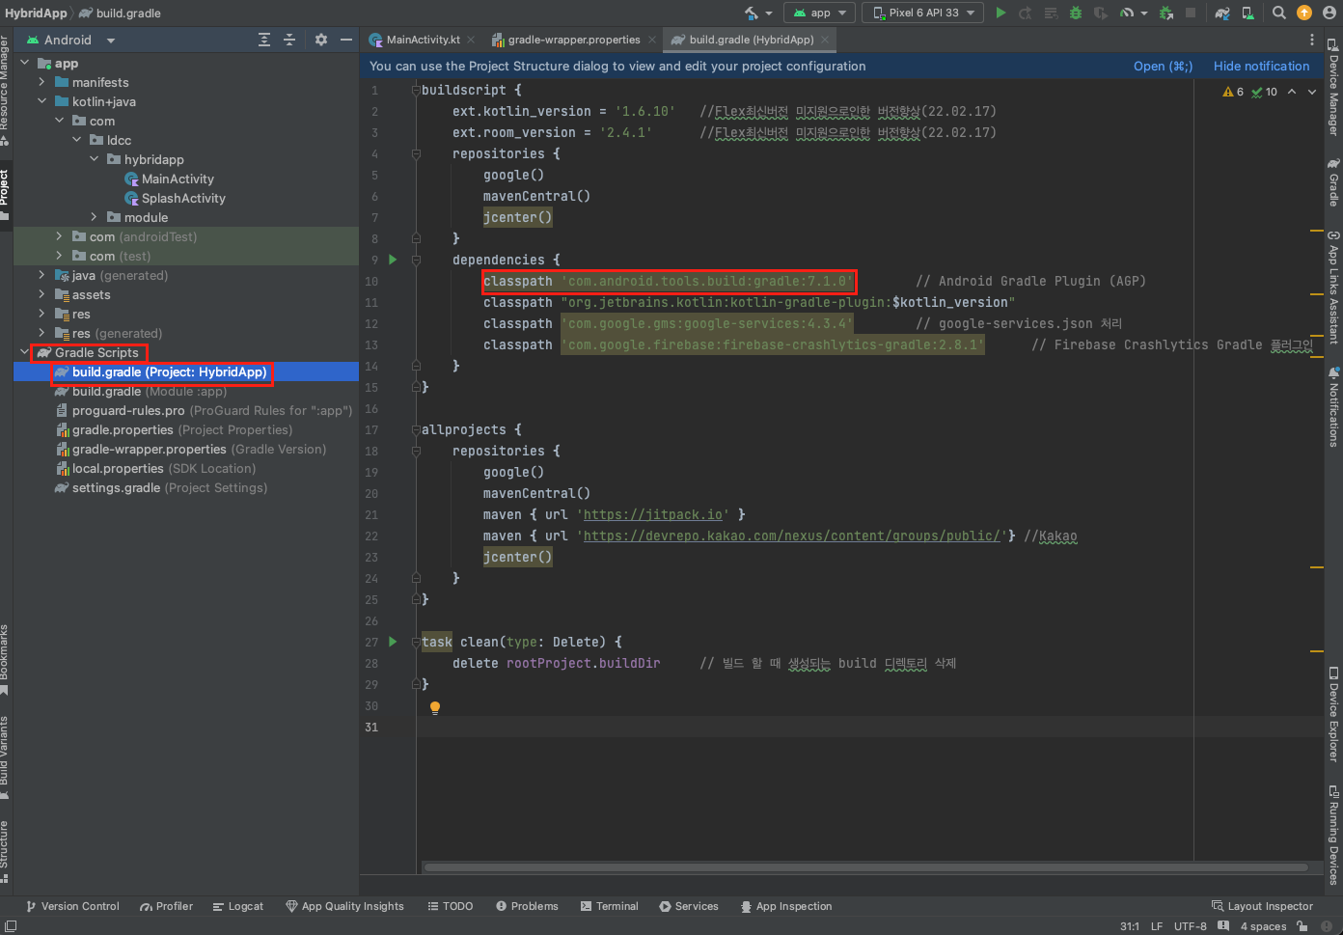
Task: Click the hammer Make Project icon
Action: (x=752, y=13)
